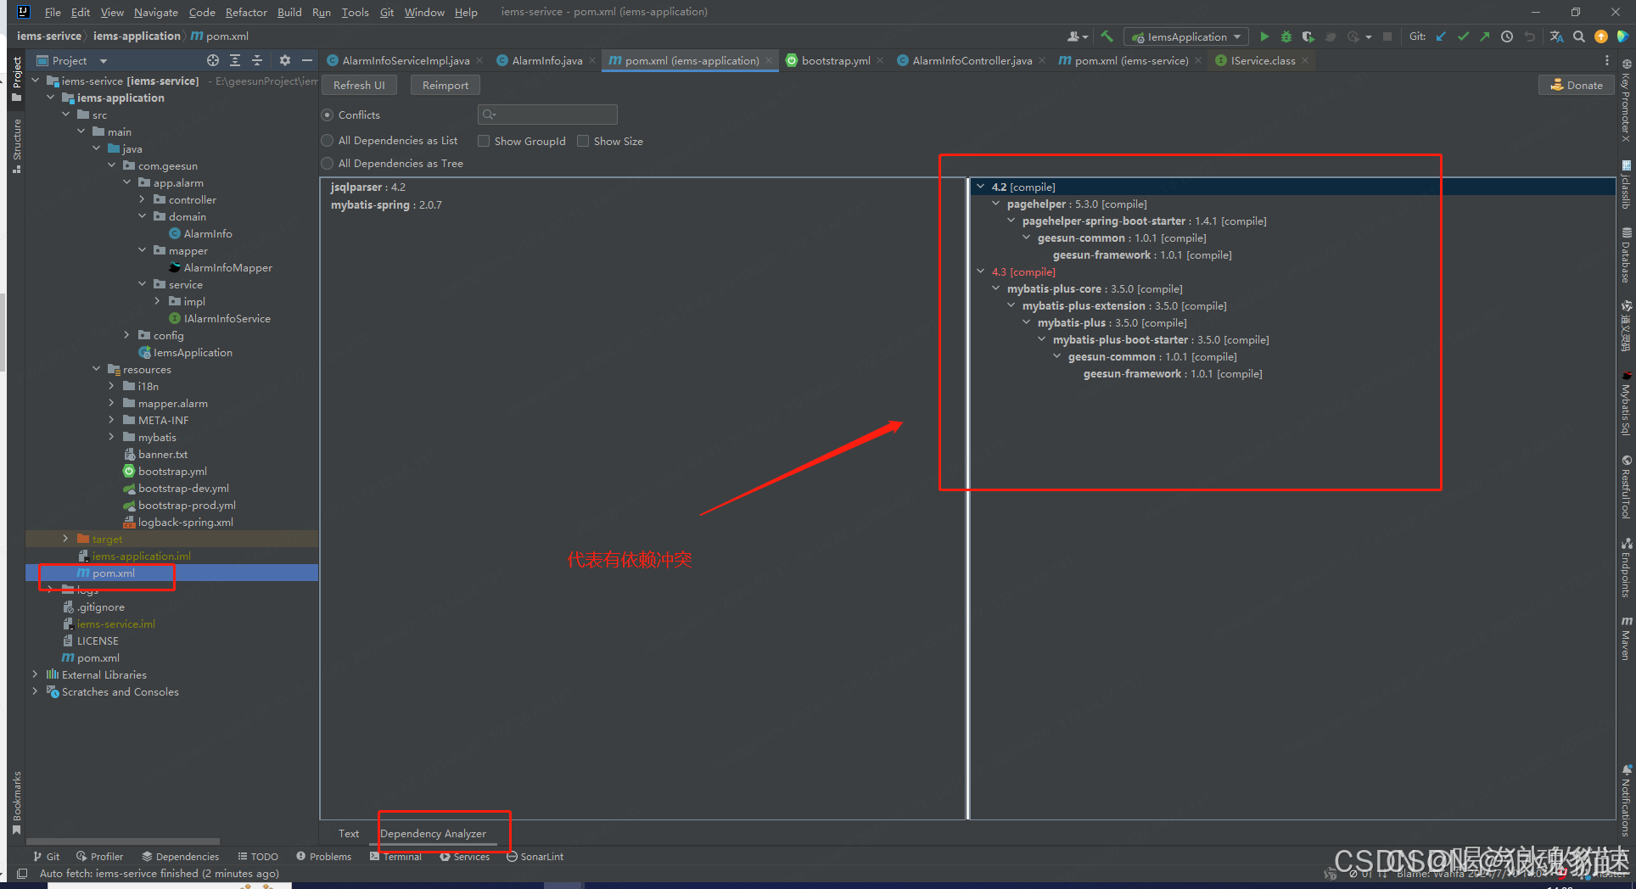1636x889 pixels.
Task: Open the Notifications tool window
Action: click(1627, 800)
